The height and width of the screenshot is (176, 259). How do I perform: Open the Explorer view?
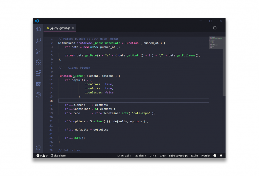tap(38, 30)
